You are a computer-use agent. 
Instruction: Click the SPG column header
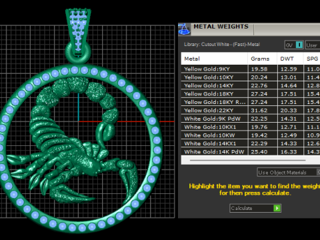click(x=312, y=59)
